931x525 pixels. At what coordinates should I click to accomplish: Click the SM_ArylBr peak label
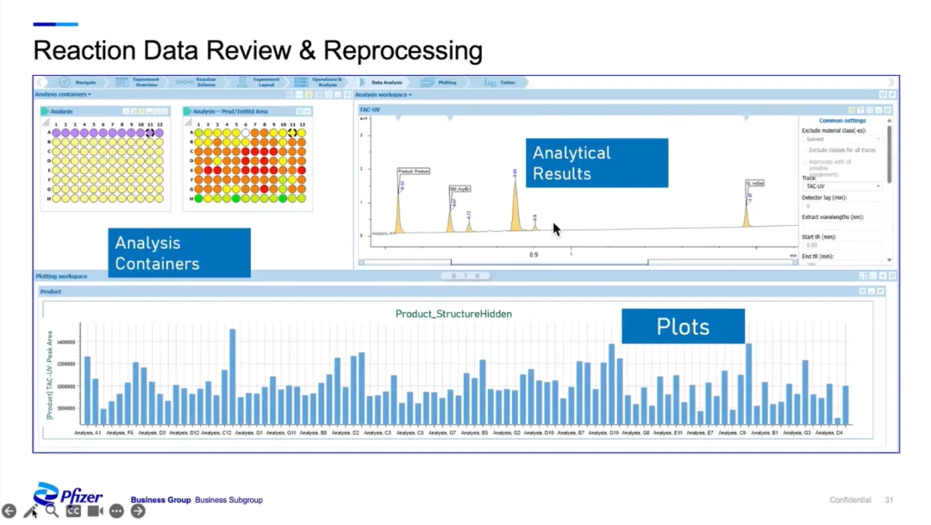[460, 189]
